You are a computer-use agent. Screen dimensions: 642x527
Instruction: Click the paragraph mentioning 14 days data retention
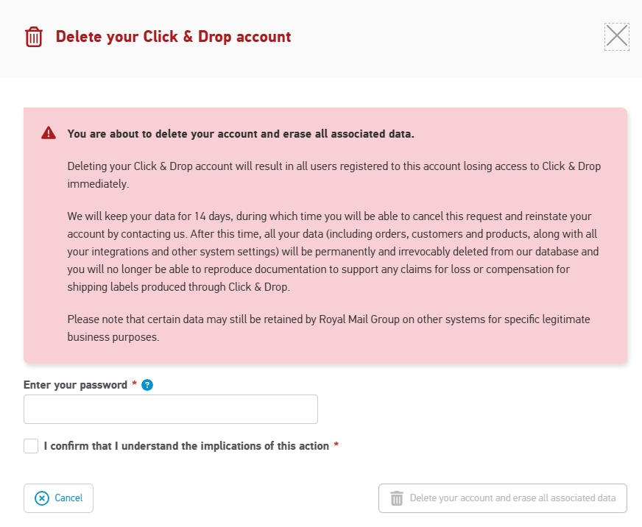click(333, 252)
